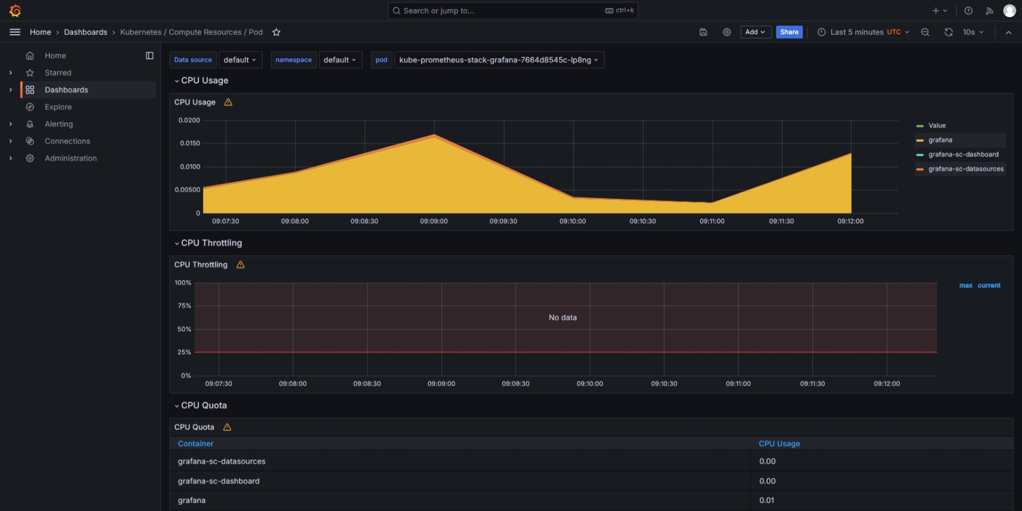
Task: Click the CPU Quota panel title
Action: click(194, 427)
